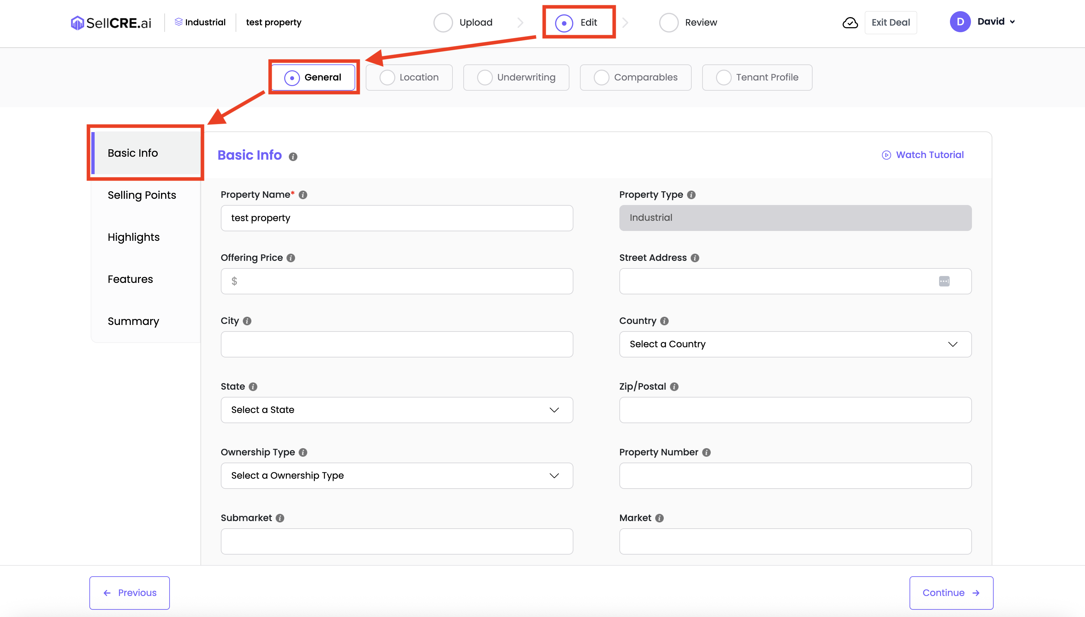Click info icon next to Zip/Postal
Screen dimensions: 1085x617
[674, 386]
